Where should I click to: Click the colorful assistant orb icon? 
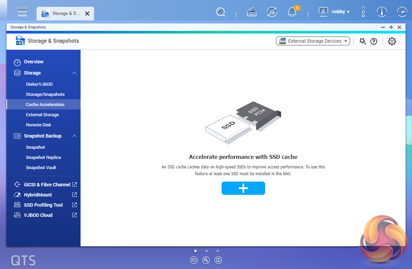[x=383, y=239]
